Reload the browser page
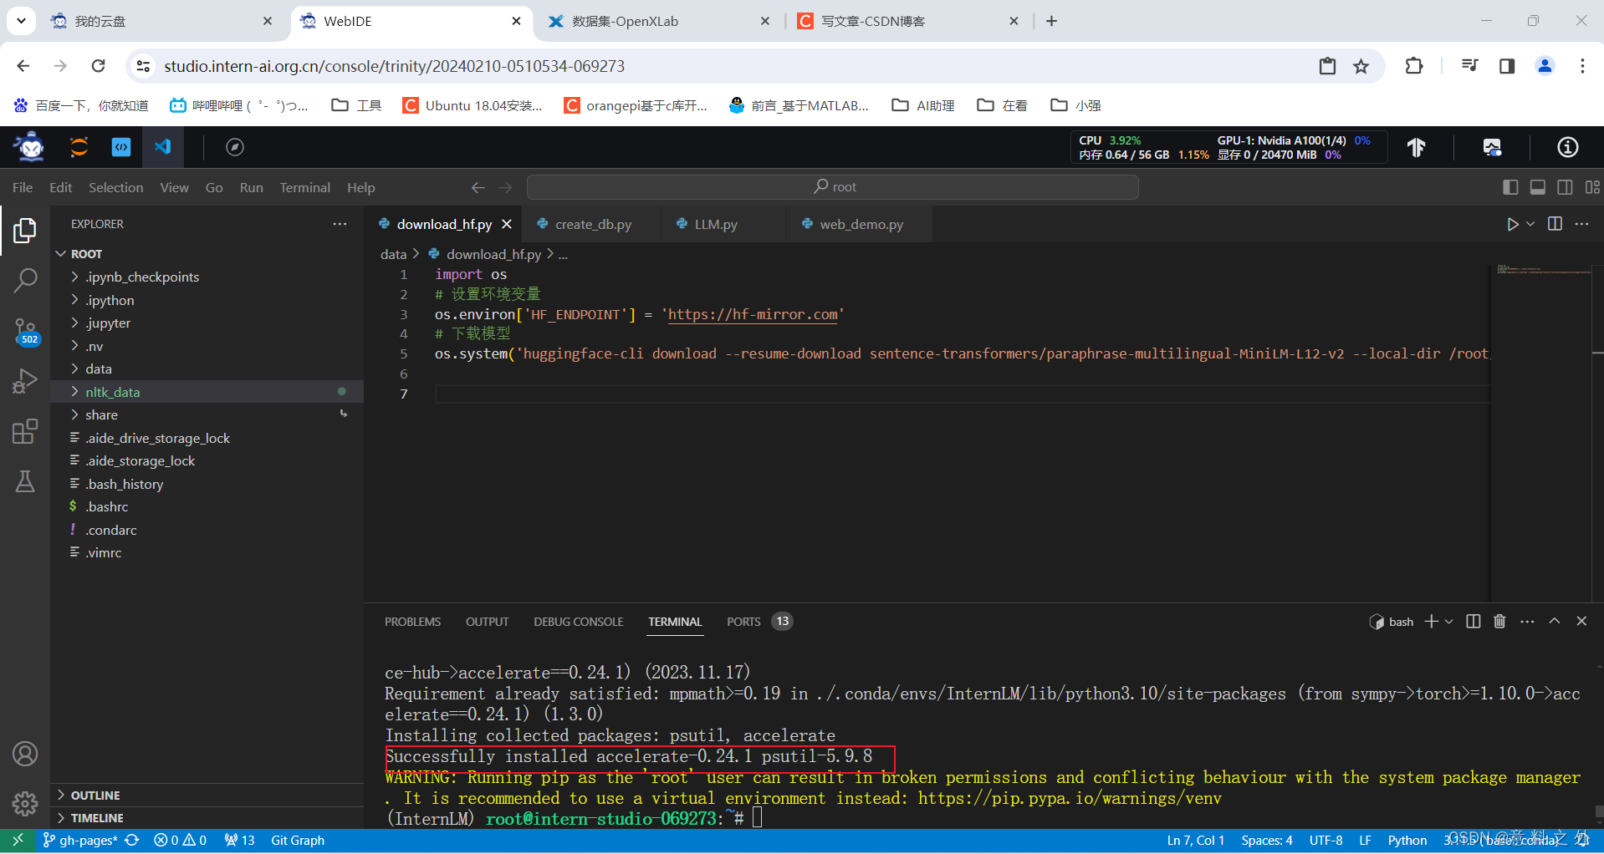This screenshot has height=854, width=1604. (x=99, y=66)
